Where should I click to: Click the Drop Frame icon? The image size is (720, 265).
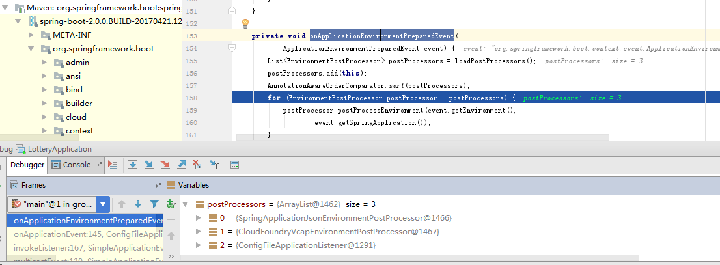[198, 165]
